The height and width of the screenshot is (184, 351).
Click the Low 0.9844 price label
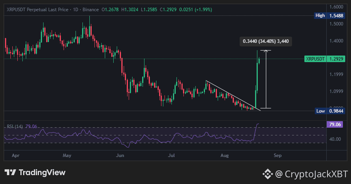(x=329, y=111)
